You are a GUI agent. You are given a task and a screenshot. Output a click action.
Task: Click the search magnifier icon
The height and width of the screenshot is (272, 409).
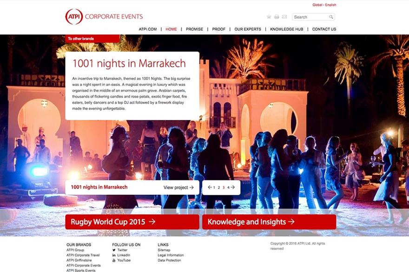pyautogui.click(x=331, y=17)
